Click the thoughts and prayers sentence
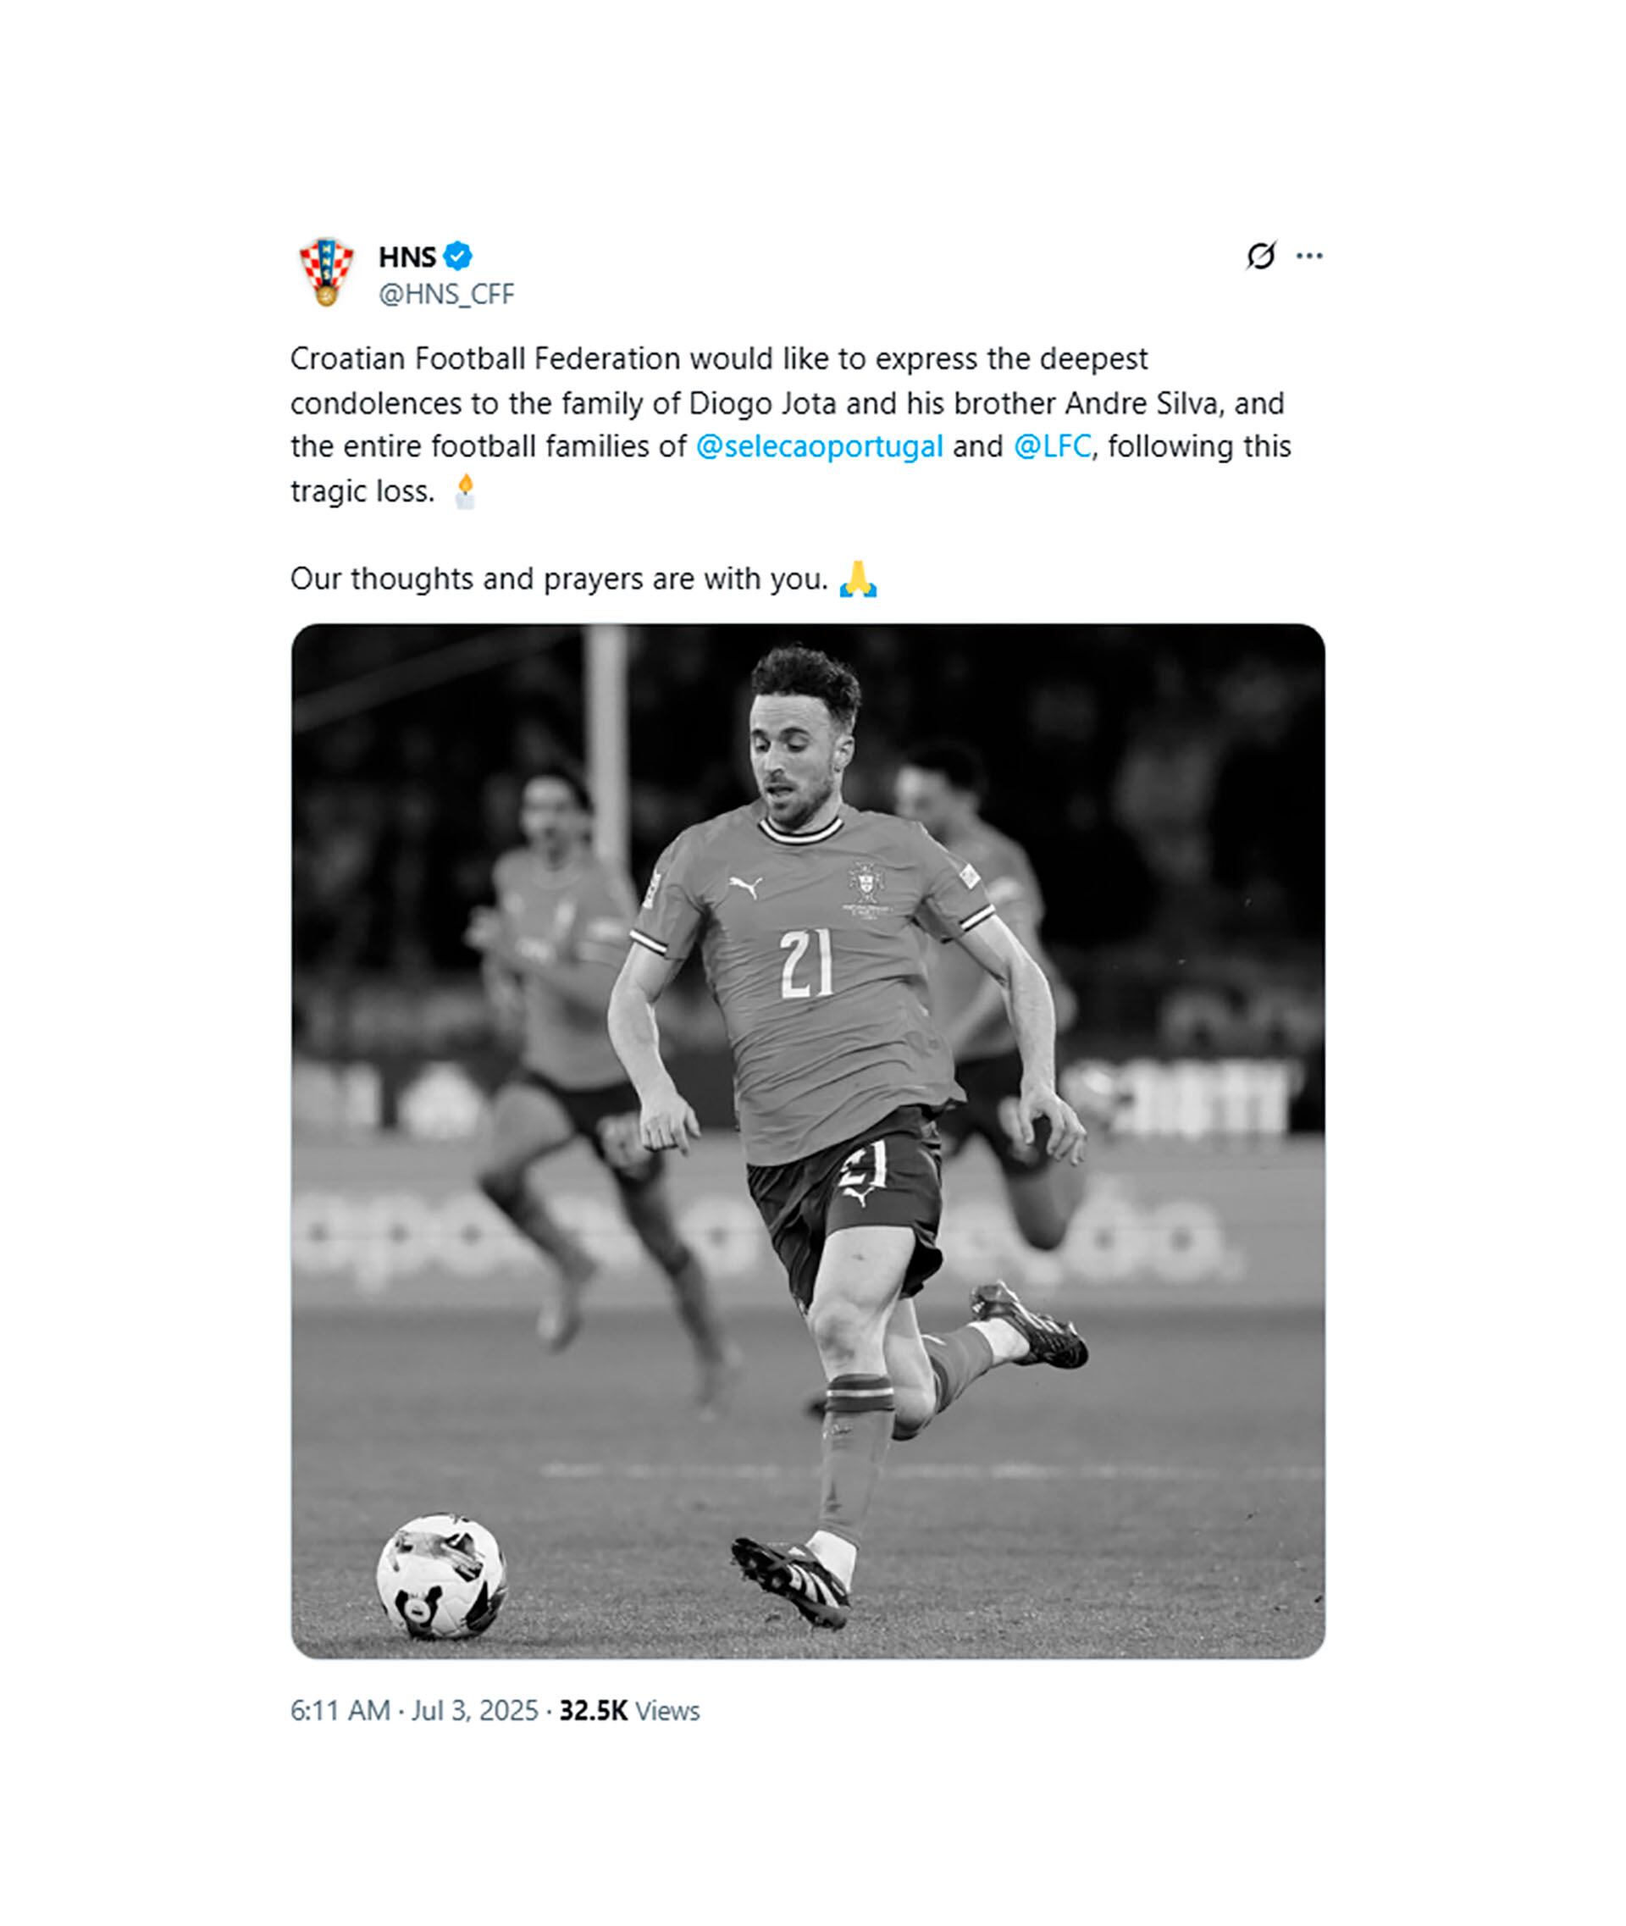1626x1926 pixels. (560, 579)
